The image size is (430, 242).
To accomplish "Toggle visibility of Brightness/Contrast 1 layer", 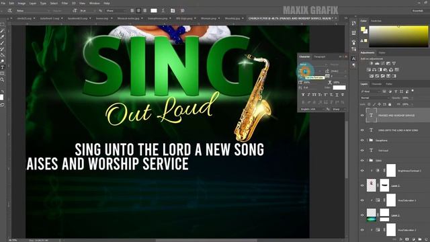I will pyautogui.click(x=362, y=171).
